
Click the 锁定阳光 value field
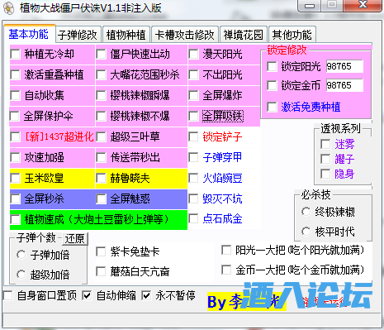pyautogui.click(x=344, y=66)
